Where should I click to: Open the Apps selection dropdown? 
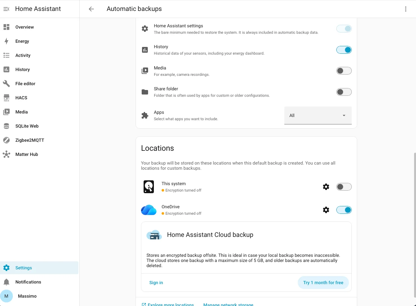point(318,115)
